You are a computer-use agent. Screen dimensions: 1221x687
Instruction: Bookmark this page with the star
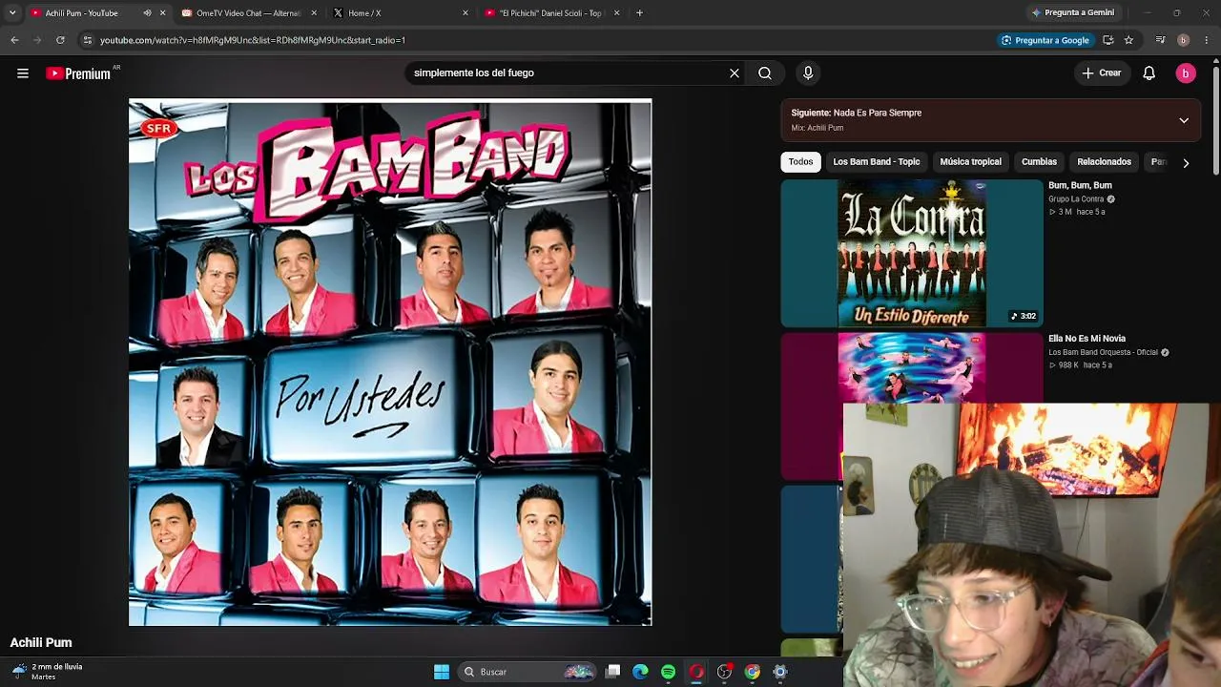pyautogui.click(x=1128, y=40)
